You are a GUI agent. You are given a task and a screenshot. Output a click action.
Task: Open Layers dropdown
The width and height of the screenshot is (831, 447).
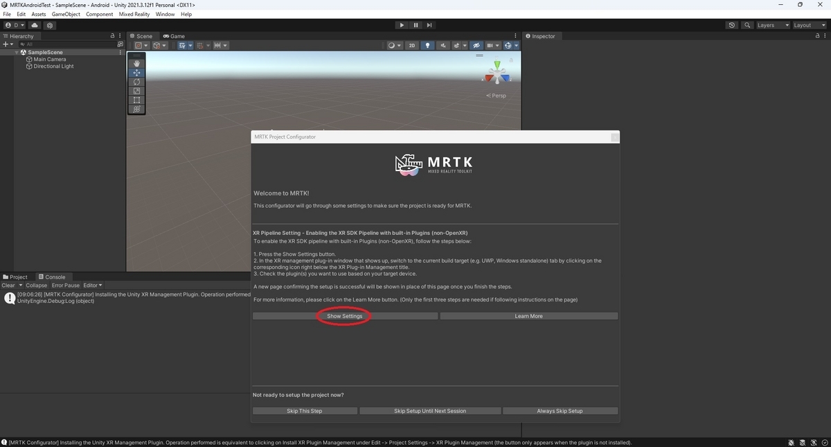[772, 25]
